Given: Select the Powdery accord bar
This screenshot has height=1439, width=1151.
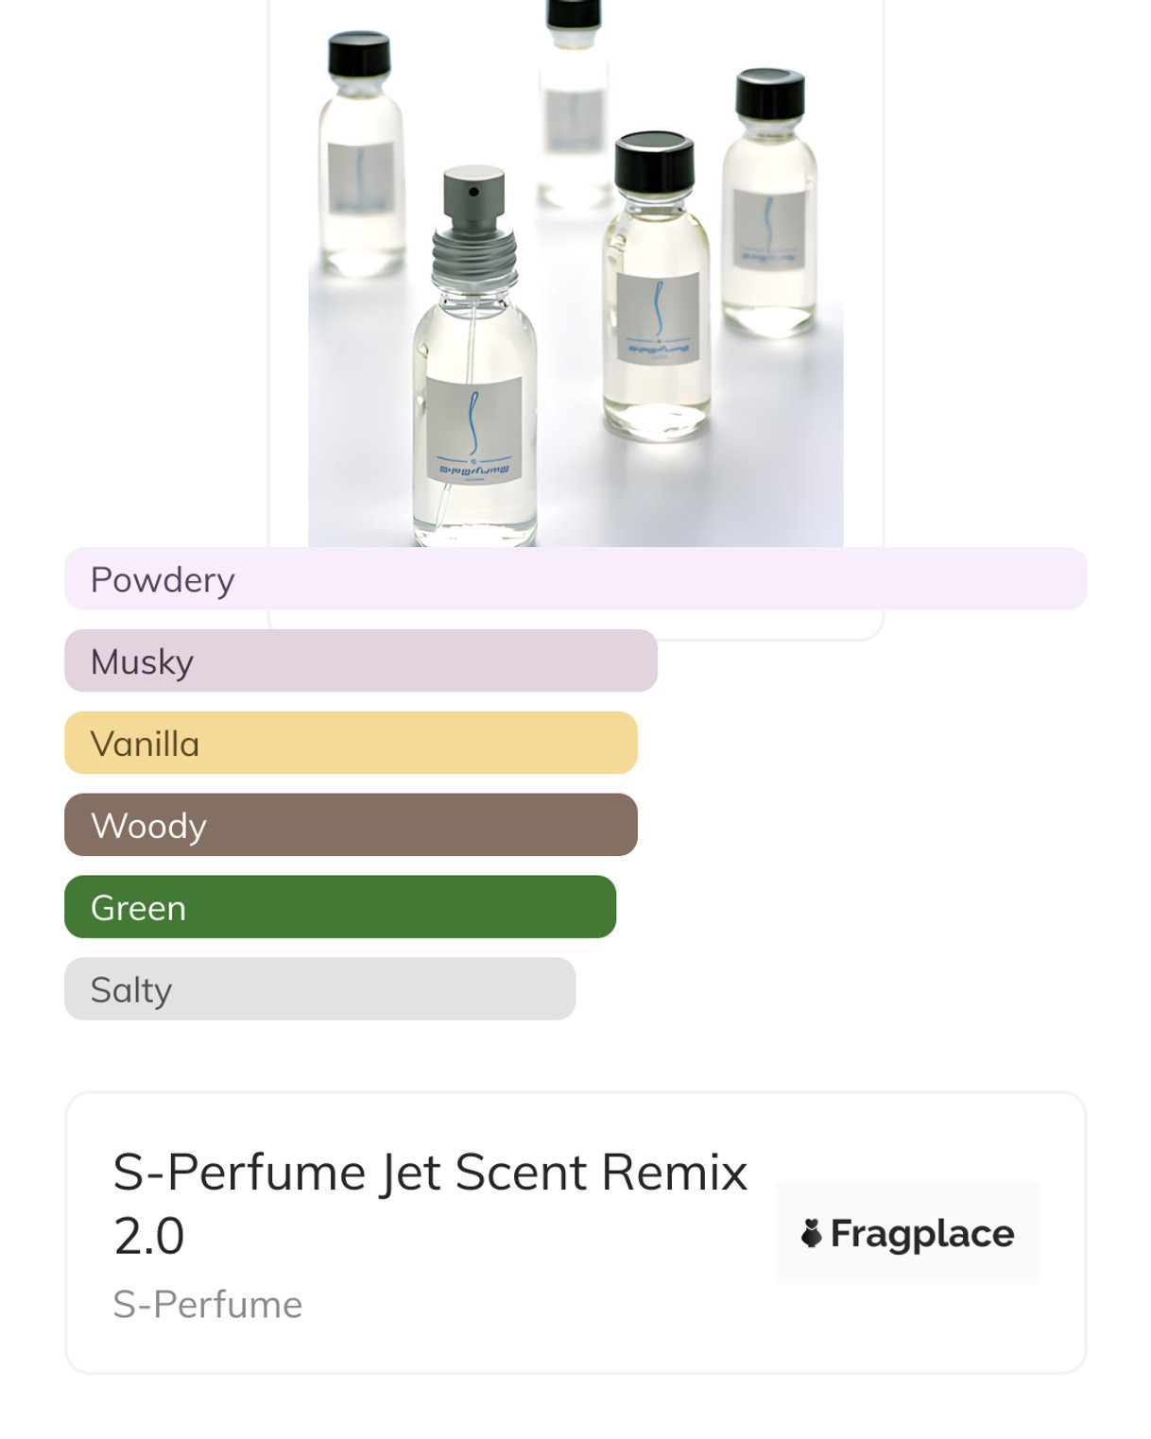Looking at the screenshot, I should click(575, 579).
